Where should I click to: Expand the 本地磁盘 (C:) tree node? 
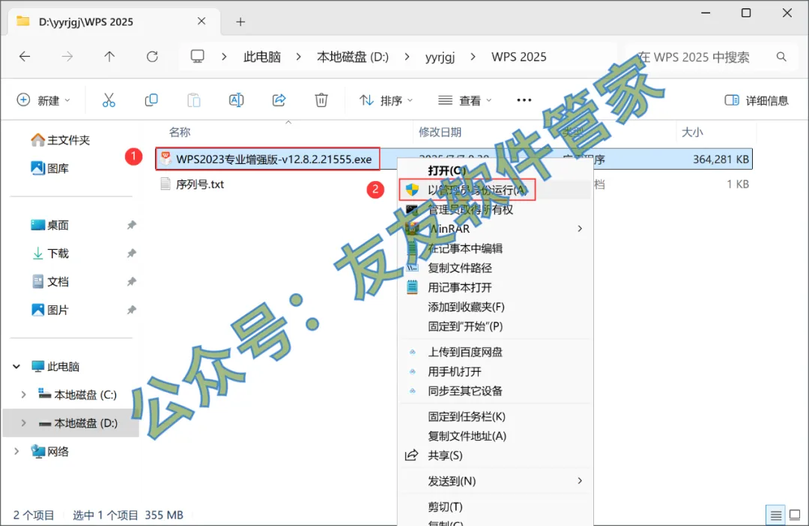(23, 394)
